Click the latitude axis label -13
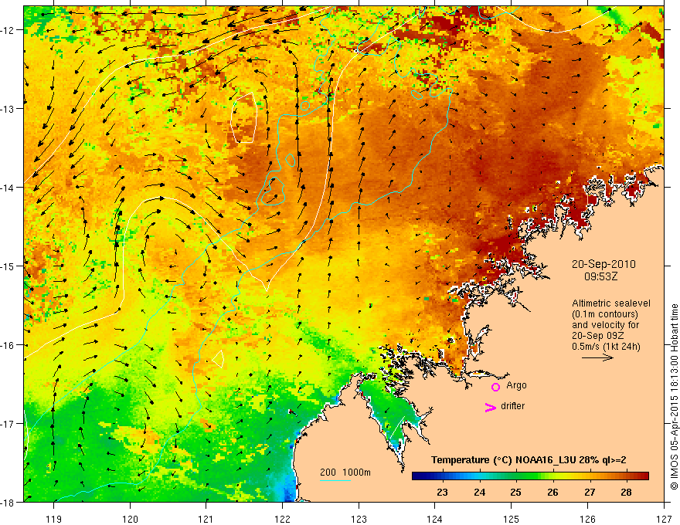 (8, 109)
